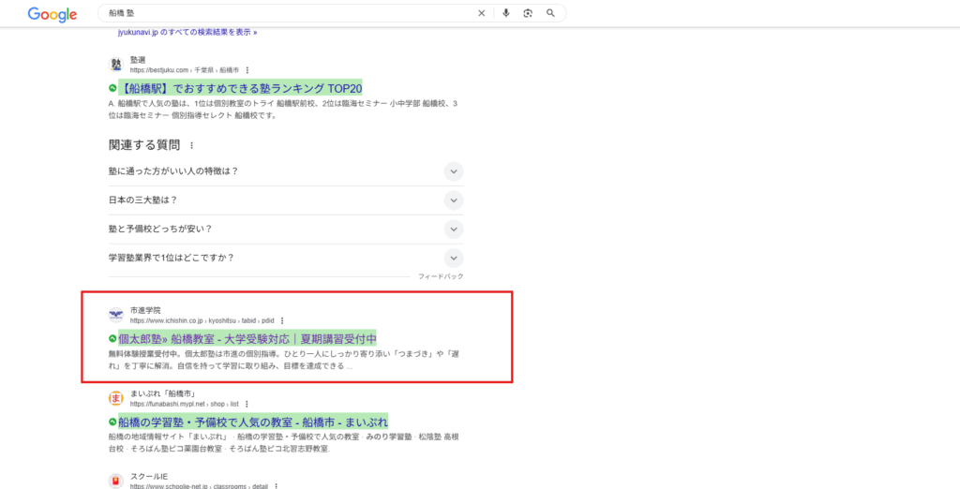Click the フィードバック link
Image resolution: width=960 pixels, height=489 pixels.
(x=441, y=276)
